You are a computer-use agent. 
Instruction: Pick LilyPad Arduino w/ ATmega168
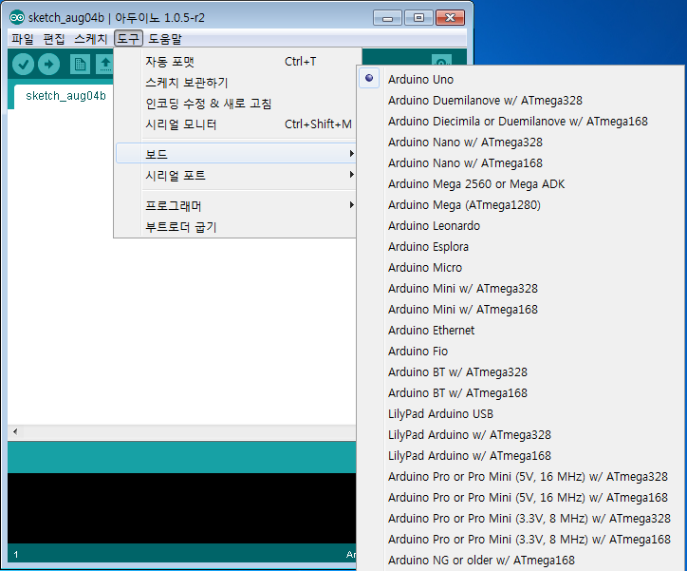click(x=521, y=456)
